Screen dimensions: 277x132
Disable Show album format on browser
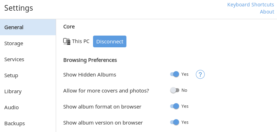[x=175, y=106]
